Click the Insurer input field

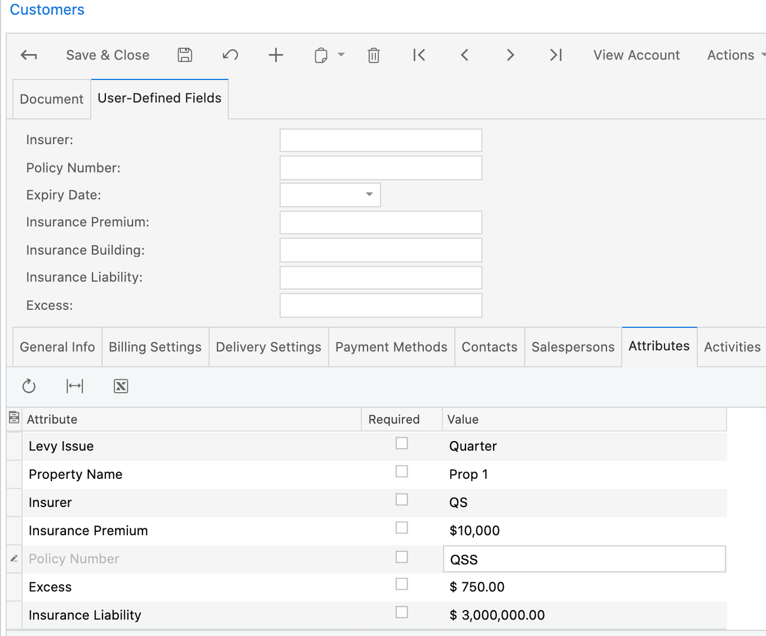pyautogui.click(x=381, y=140)
